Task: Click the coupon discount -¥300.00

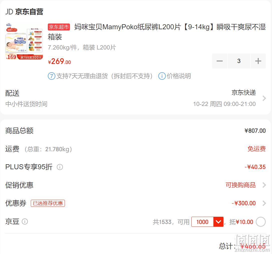Action: tap(244, 203)
